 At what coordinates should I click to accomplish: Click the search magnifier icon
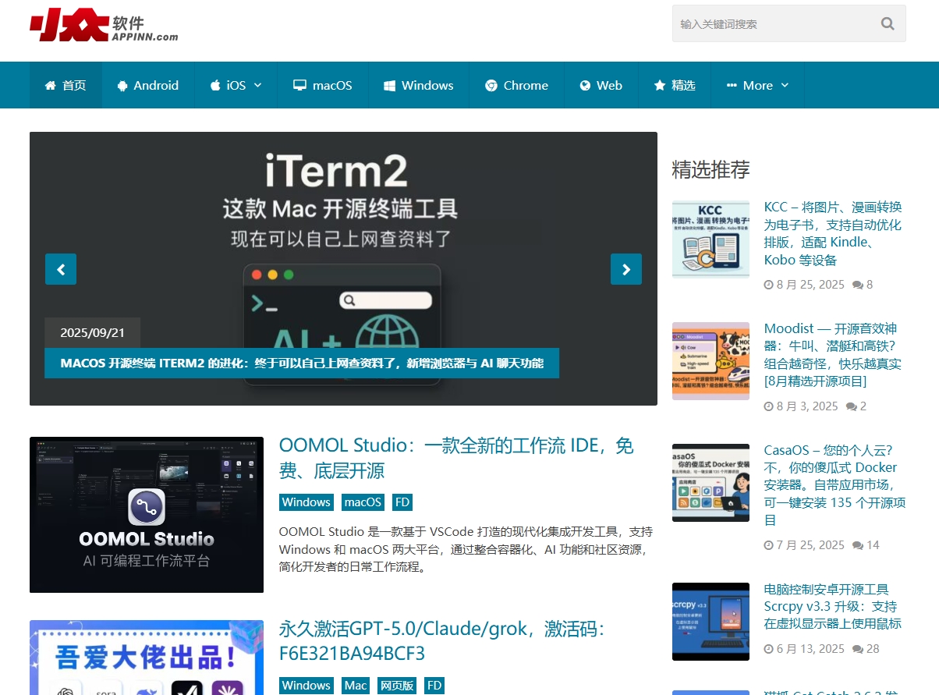[x=887, y=23]
